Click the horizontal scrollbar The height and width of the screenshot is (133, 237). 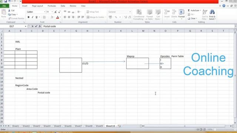[x=184, y=126]
